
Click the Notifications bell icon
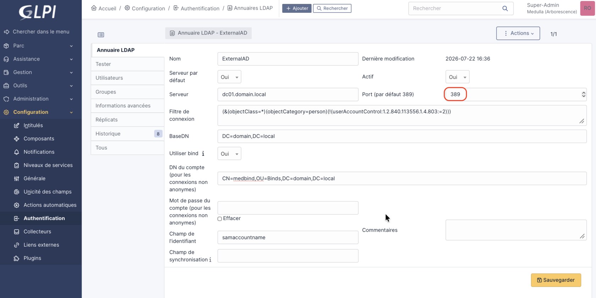pyautogui.click(x=16, y=152)
